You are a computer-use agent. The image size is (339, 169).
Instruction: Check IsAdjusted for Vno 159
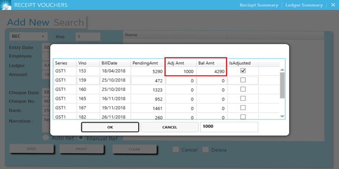[243, 80]
